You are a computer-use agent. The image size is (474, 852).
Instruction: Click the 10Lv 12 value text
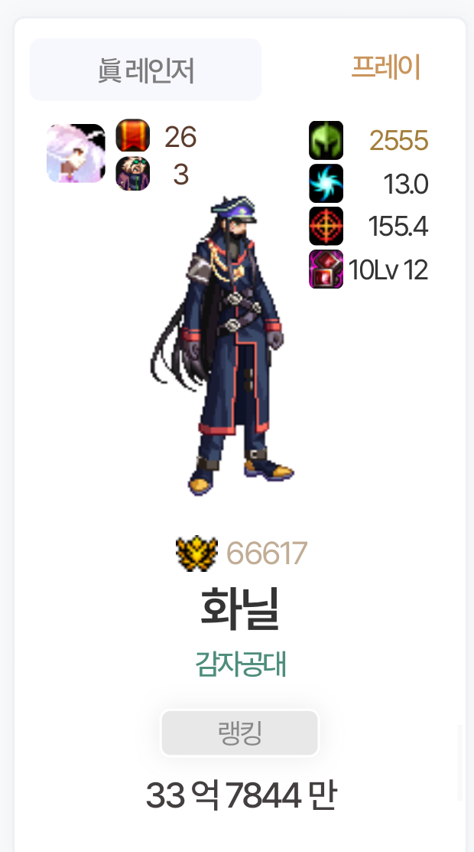tap(388, 270)
